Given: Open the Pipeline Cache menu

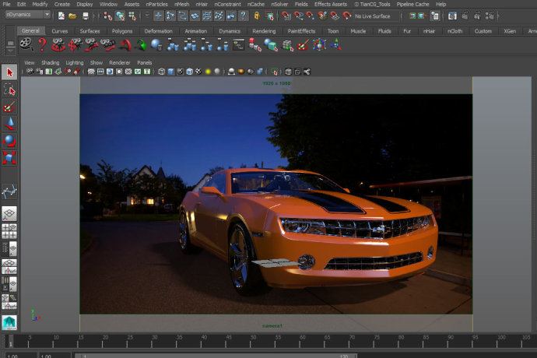Looking at the screenshot, I should pos(412,4).
